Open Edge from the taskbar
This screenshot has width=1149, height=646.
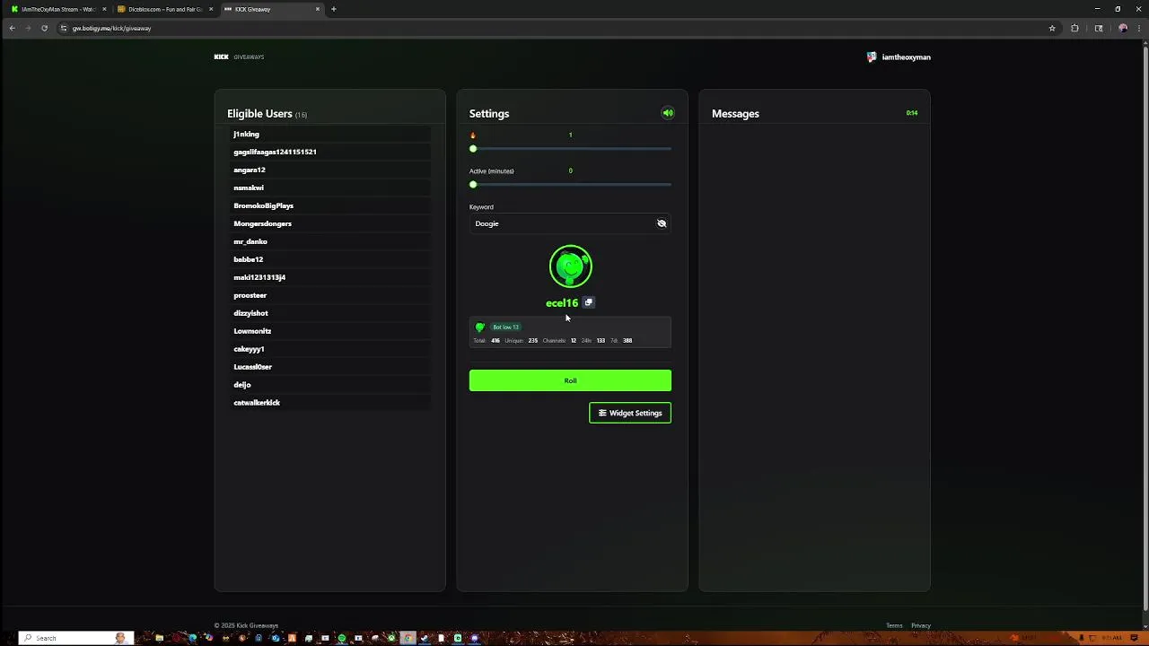coord(192,638)
